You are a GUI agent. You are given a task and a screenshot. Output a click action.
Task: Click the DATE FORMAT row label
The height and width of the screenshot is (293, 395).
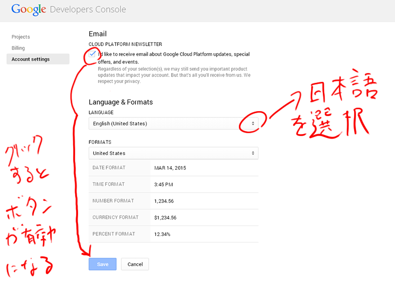pyautogui.click(x=109, y=168)
